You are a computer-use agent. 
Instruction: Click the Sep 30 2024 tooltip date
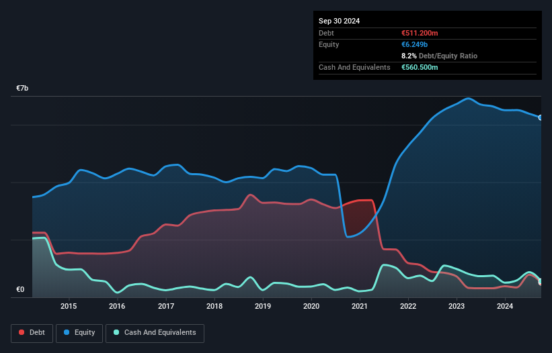339,21
